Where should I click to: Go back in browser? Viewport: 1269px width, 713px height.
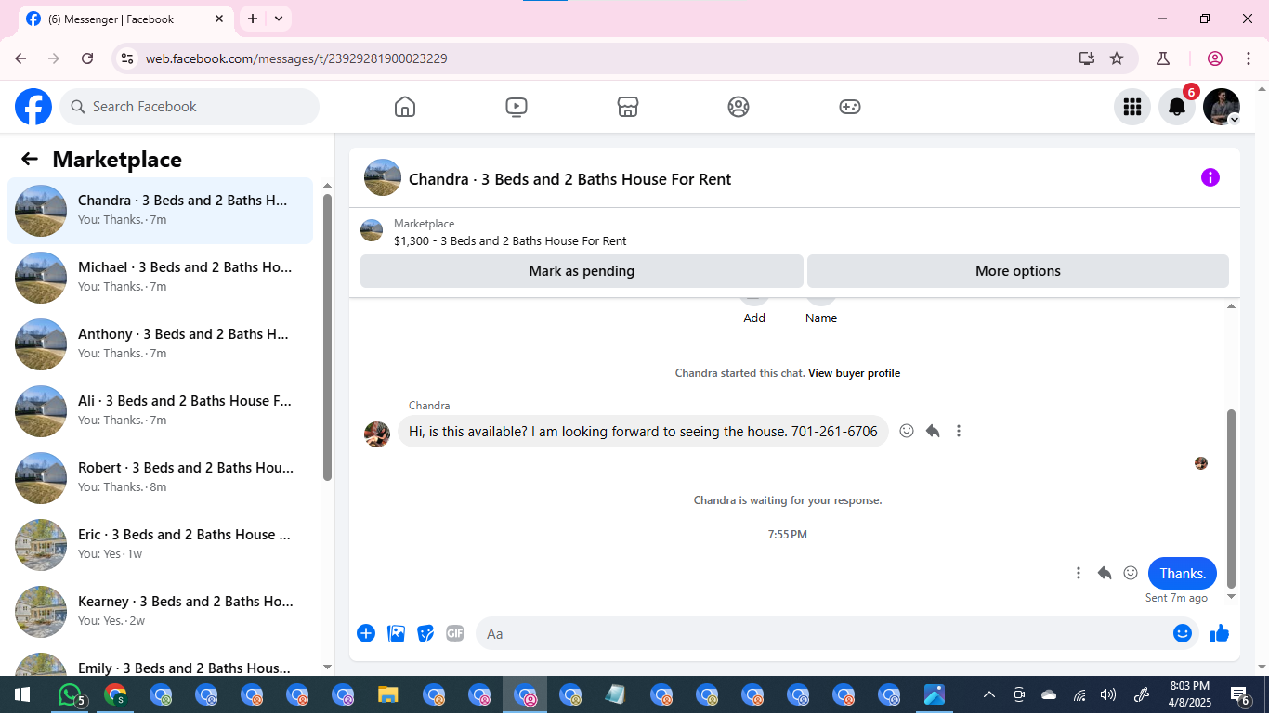pyautogui.click(x=20, y=58)
